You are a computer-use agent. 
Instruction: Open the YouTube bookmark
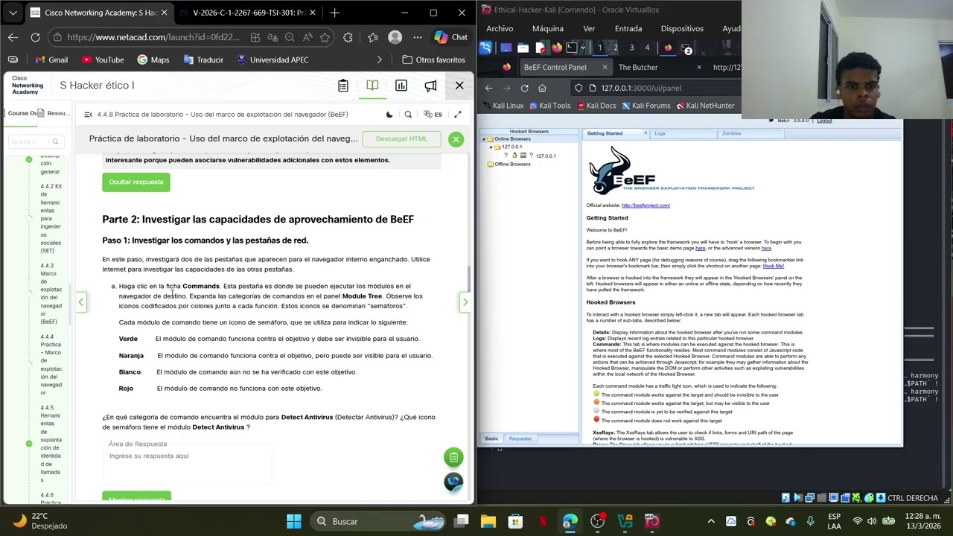tap(103, 60)
